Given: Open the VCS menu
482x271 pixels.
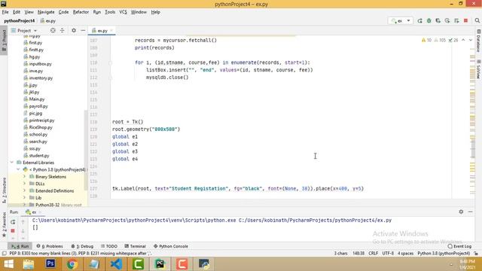Looking at the screenshot, I should 123,12.
